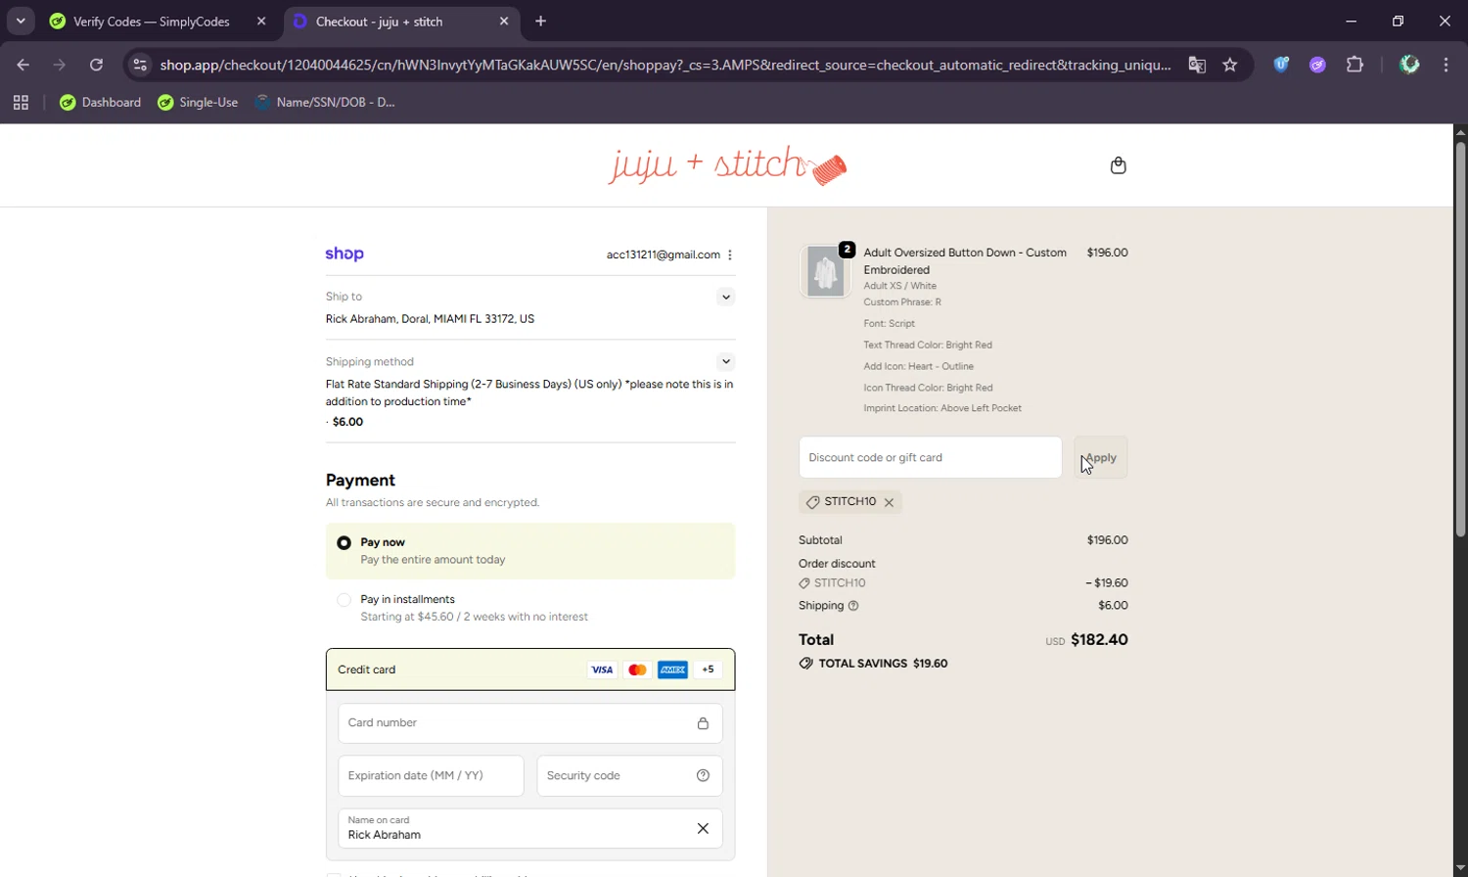Click the page vertical scrollbar
Screen dimensions: 1468x877
pos(1460,340)
